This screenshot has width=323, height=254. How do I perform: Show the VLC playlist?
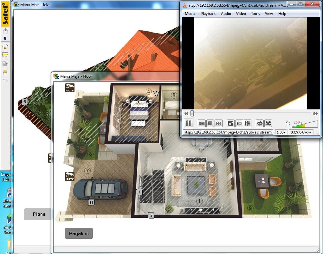tap(239, 123)
